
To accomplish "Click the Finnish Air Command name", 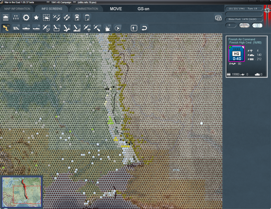I will pos(242,39).
